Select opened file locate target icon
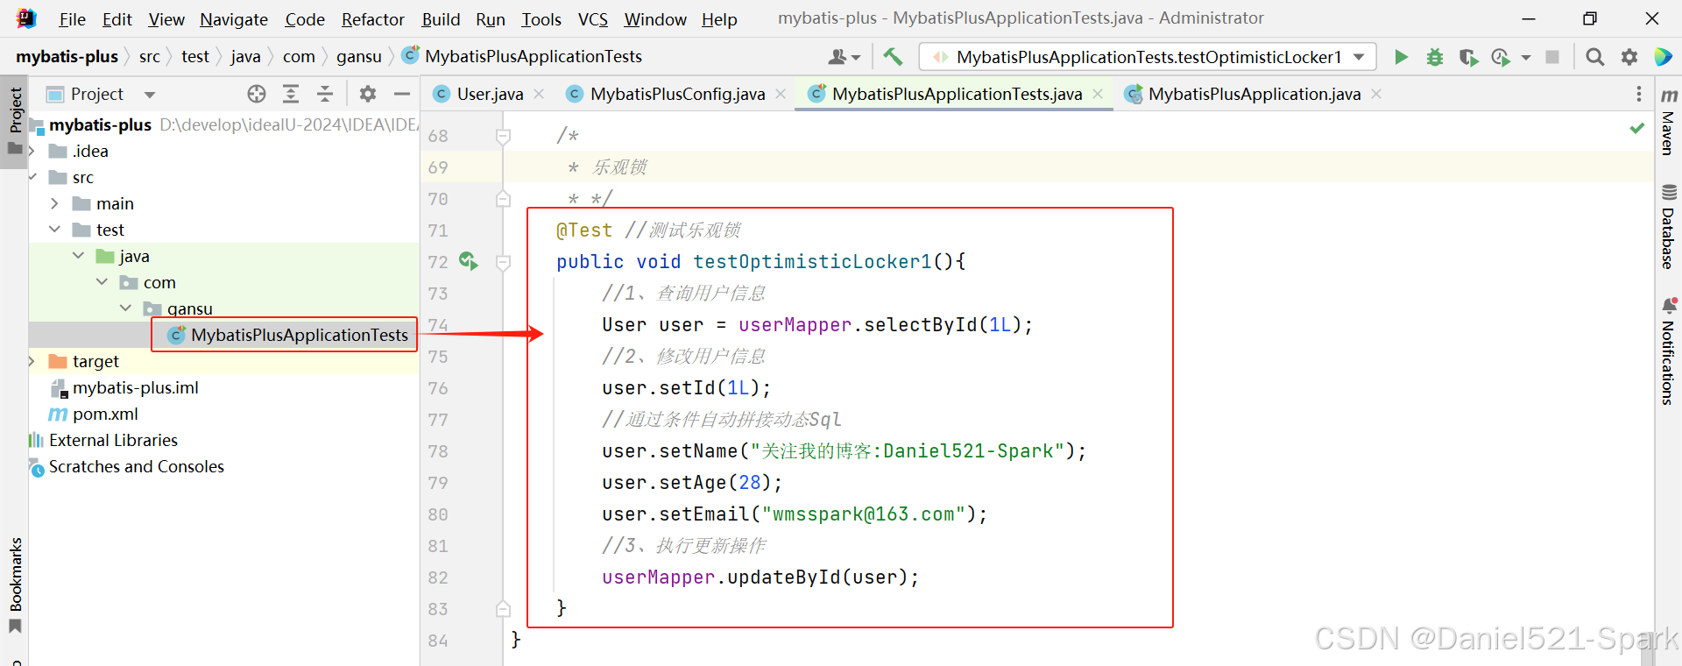This screenshot has width=1682, height=666. click(x=257, y=94)
